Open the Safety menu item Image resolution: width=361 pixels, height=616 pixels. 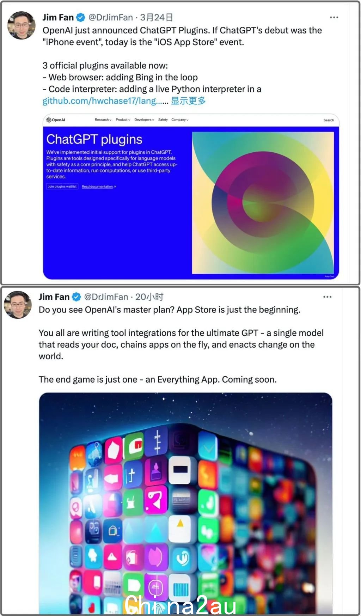163,120
